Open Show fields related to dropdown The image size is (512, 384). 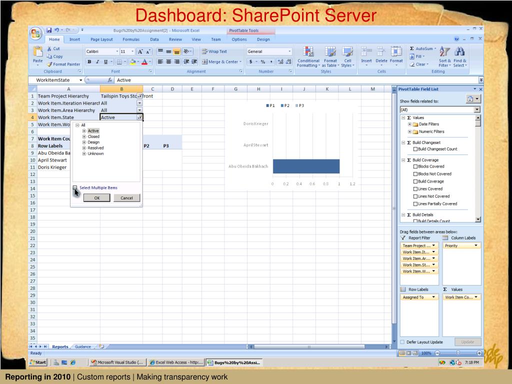pyautogui.click(x=477, y=109)
